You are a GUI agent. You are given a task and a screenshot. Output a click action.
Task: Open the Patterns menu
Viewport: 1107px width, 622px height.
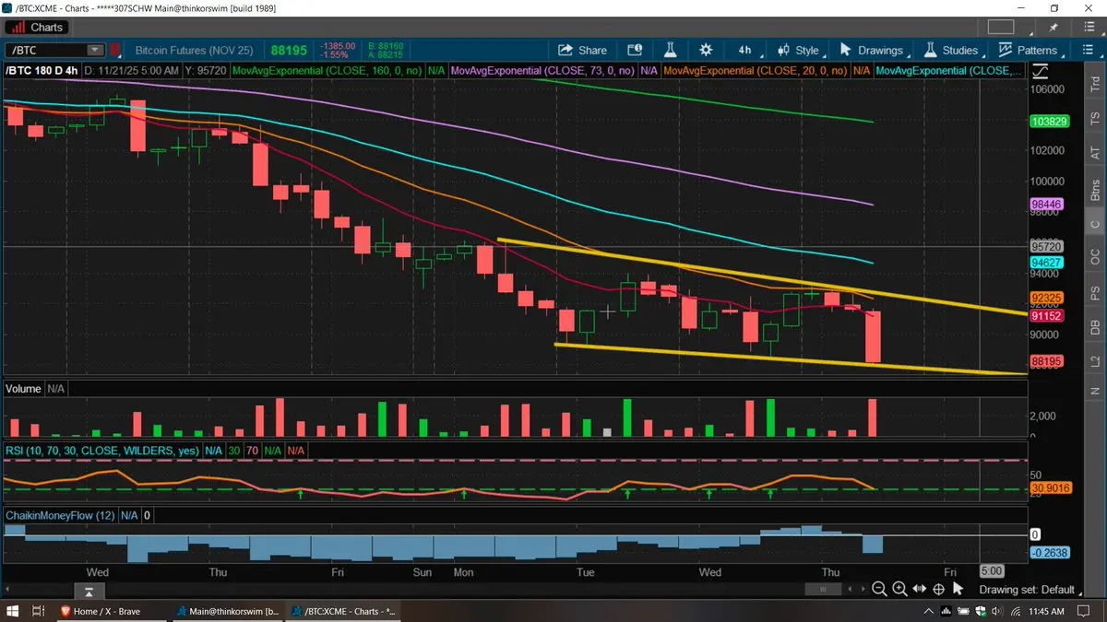coord(1030,51)
